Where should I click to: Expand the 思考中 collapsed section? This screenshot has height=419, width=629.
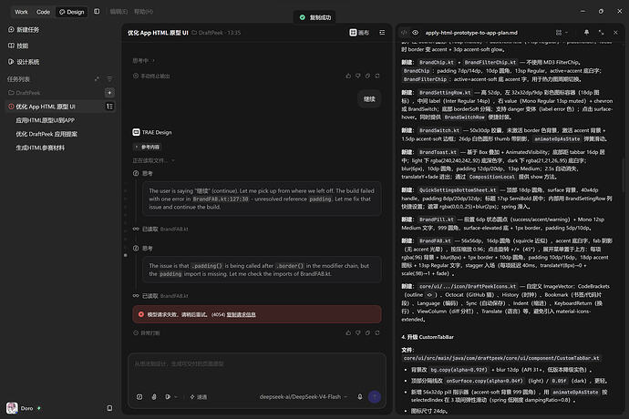pyautogui.click(x=144, y=60)
